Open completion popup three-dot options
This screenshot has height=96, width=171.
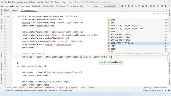pyautogui.click(x=169, y=54)
